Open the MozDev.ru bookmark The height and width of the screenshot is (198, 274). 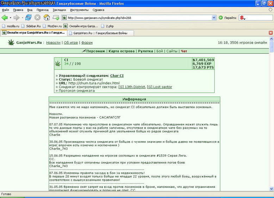[52, 26]
